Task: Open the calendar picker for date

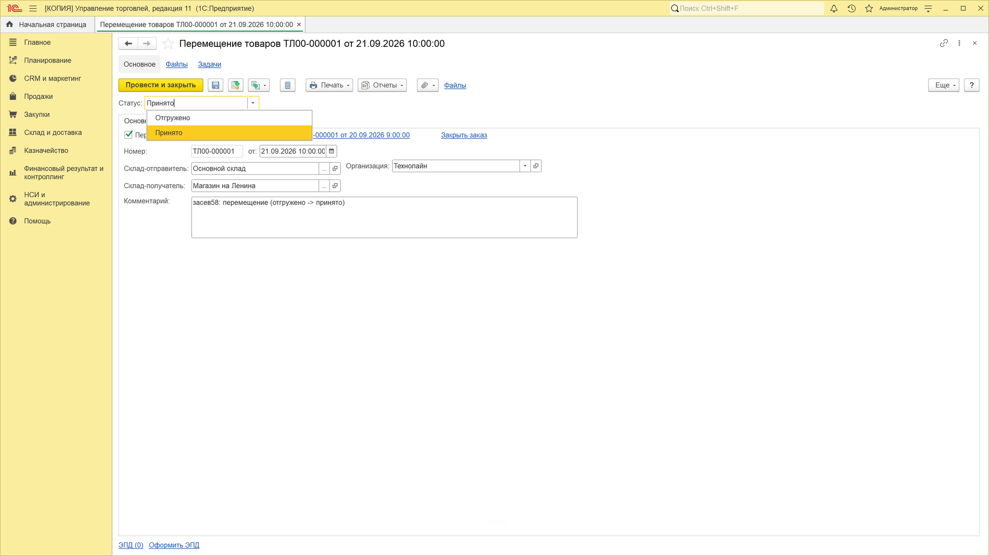Action: tap(332, 151)
